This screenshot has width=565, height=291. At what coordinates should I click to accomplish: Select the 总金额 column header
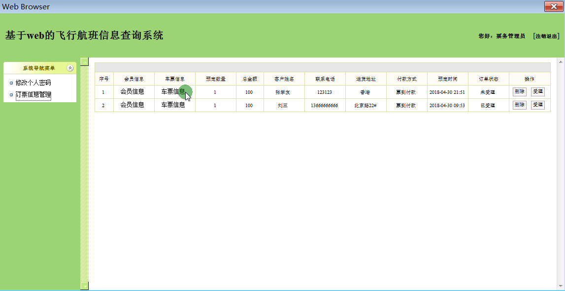pyautogui.click(x=250, y=79)
